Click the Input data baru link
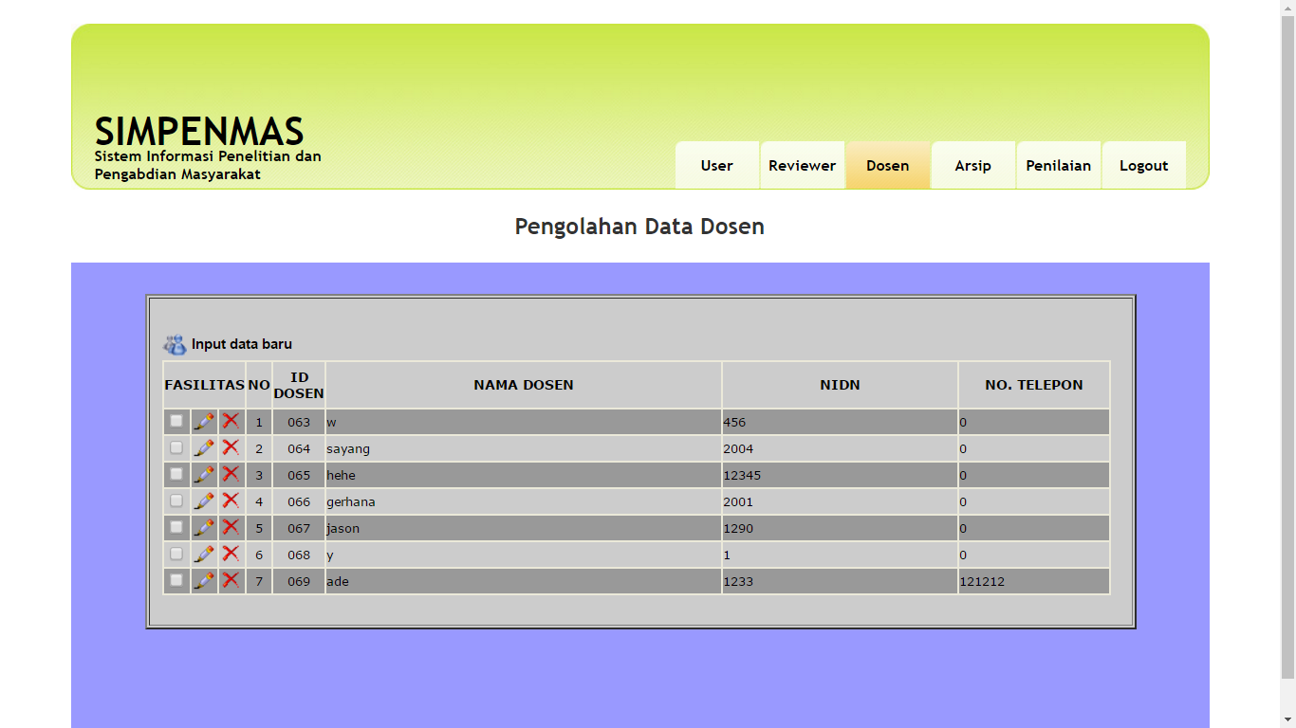The height and width of the screenshot is (728, 1296). coord(242,345)
